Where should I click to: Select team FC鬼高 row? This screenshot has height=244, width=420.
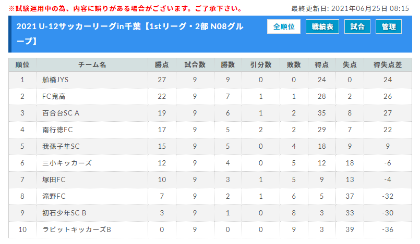[210, 96]
